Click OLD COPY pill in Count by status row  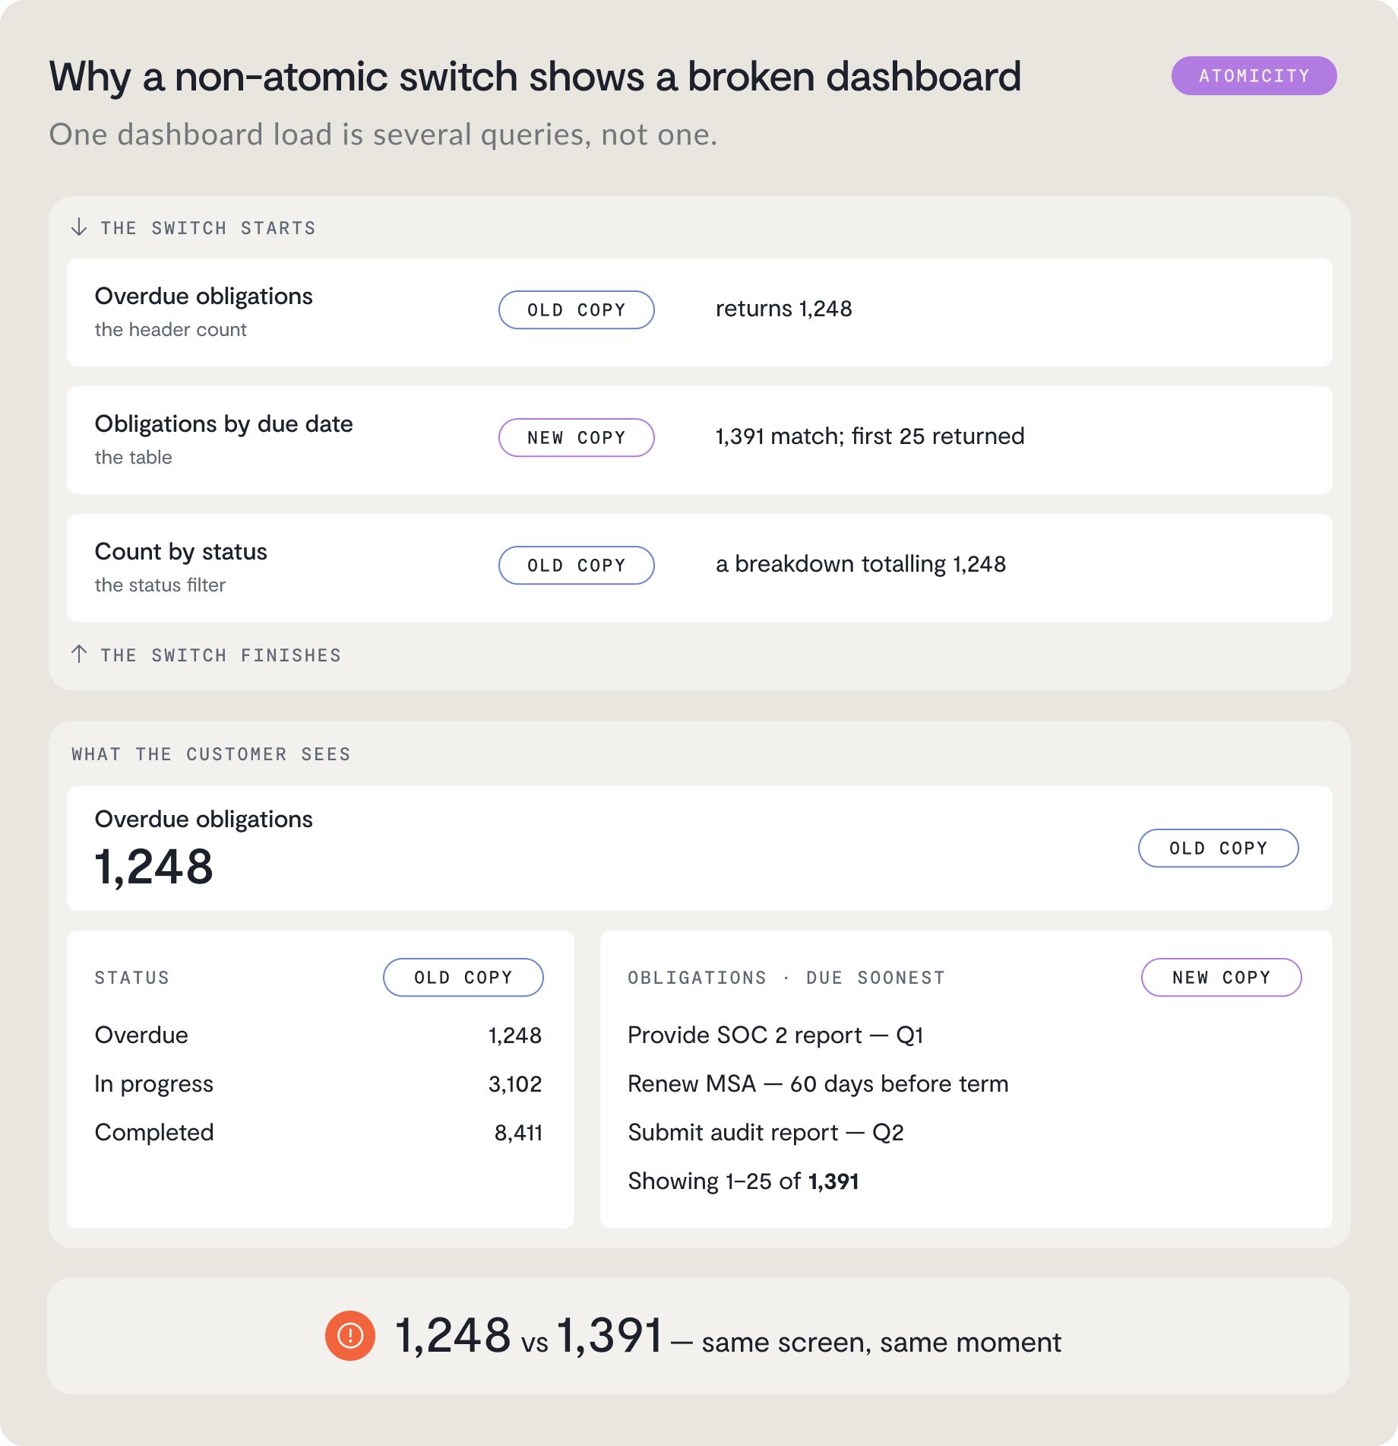(577, 566)
